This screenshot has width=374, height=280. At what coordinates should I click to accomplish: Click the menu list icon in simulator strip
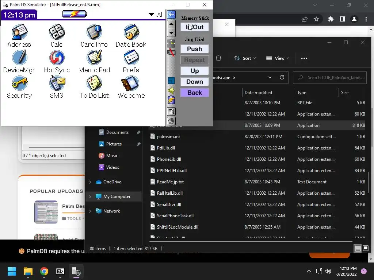(x=171, y=112)
